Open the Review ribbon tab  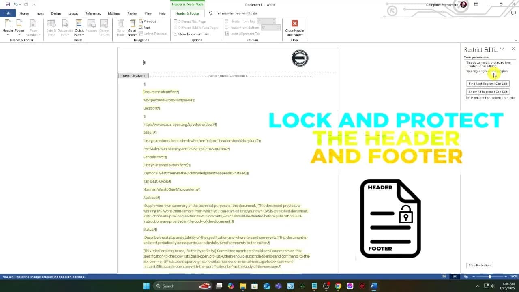click(132, 13)
